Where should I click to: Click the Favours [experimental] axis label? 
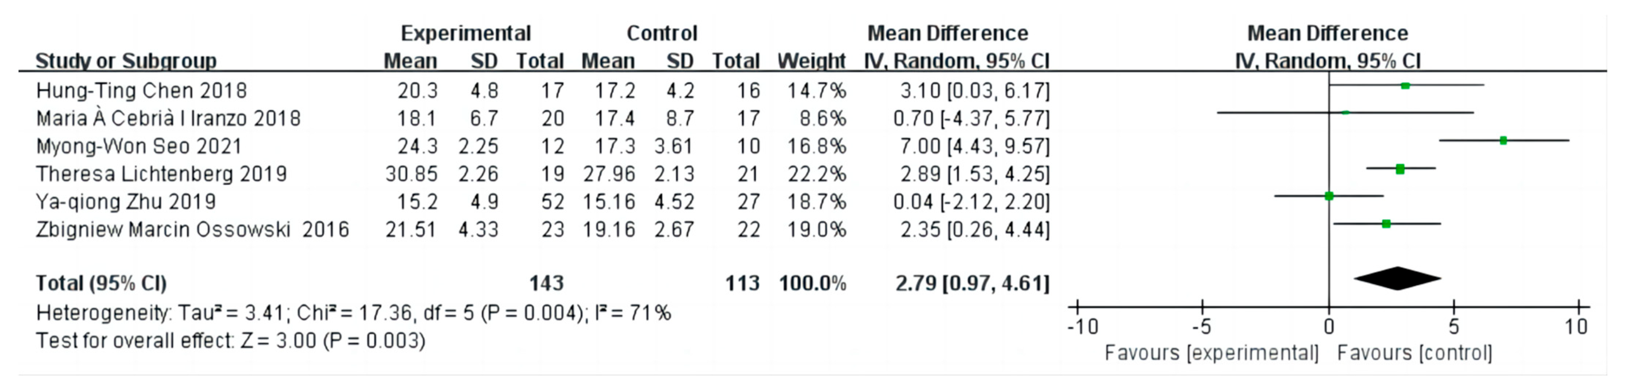coord(1211,353)
